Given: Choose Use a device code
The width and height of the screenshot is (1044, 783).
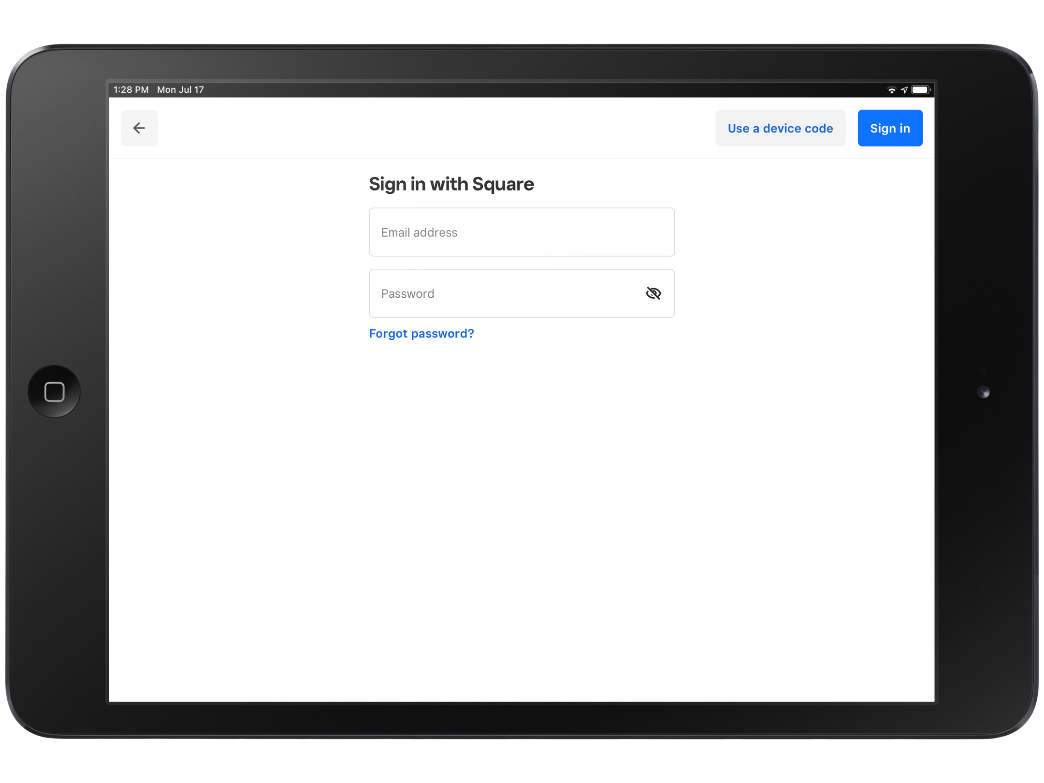Looking at the screenshot, I should point(780,128).
